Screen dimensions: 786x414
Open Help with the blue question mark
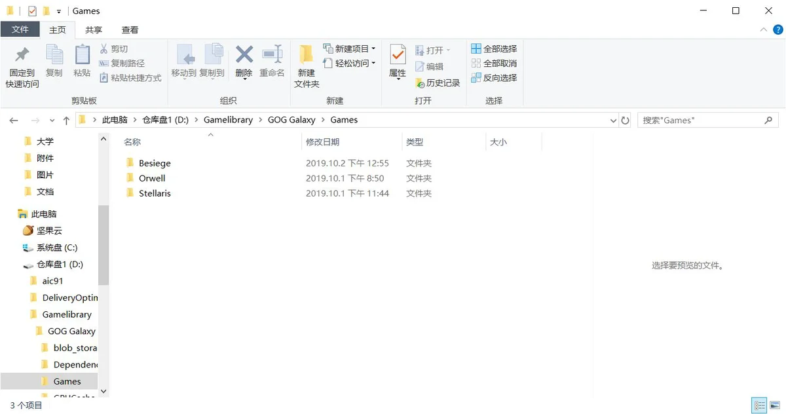pos(778,30)
